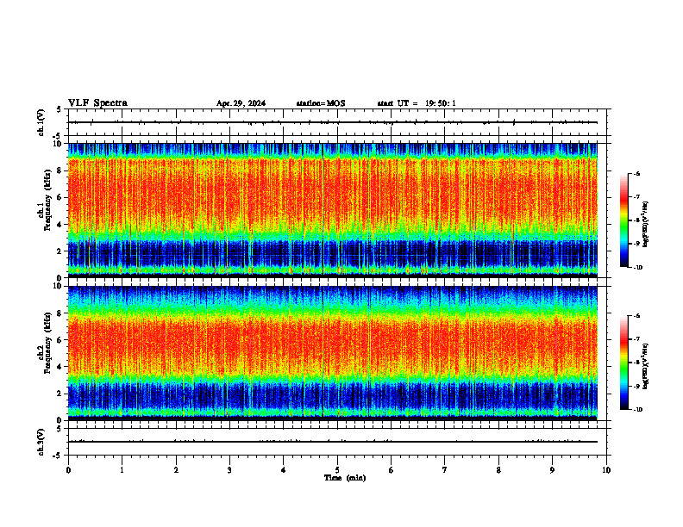Click the "-10" label on ch.2 colorbar
This screenshot has height=527, width=683.
pos(638,410)
